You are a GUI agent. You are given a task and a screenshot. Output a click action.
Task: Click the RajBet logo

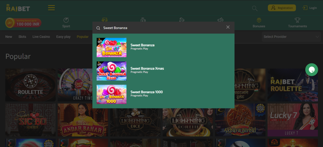coord(18,8)
